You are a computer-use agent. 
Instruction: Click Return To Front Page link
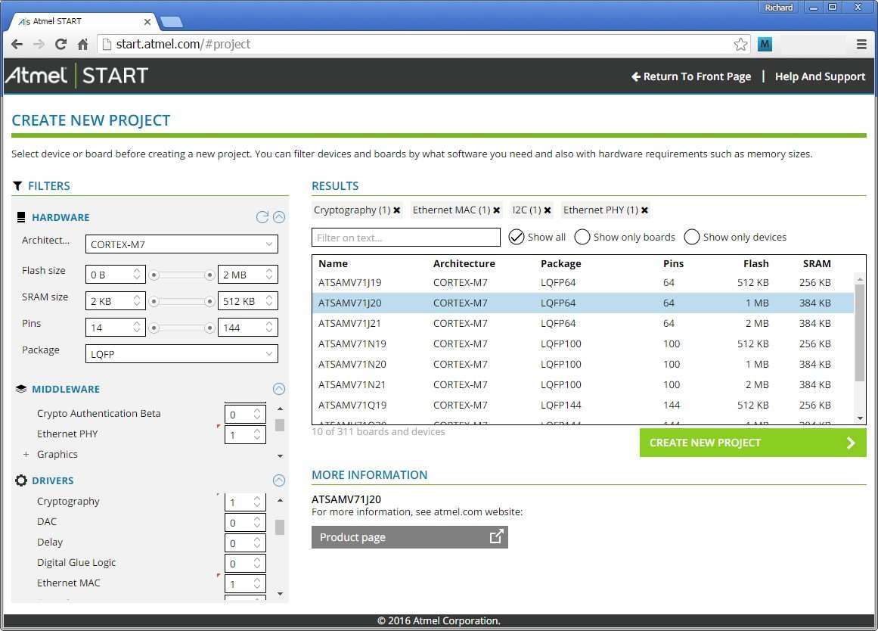pos(691,76)
